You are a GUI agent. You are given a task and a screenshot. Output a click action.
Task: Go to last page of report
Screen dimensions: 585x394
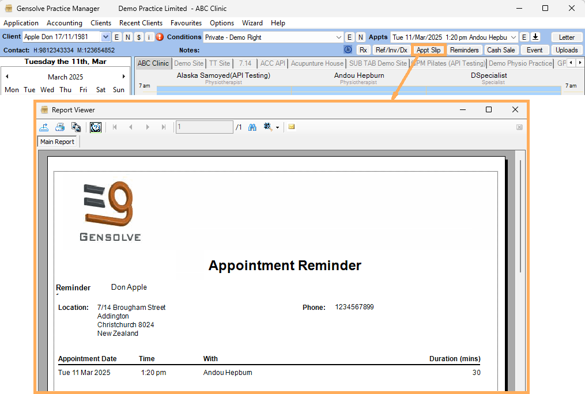(164, 127)
